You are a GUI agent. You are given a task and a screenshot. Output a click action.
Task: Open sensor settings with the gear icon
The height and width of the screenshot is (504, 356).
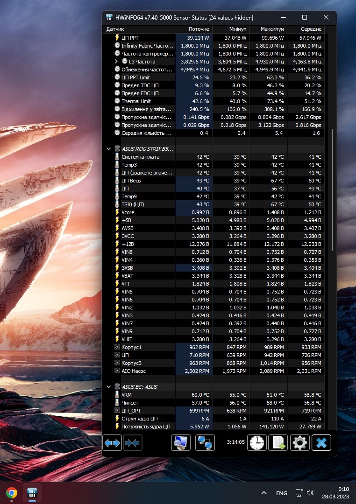coord(299,443)
